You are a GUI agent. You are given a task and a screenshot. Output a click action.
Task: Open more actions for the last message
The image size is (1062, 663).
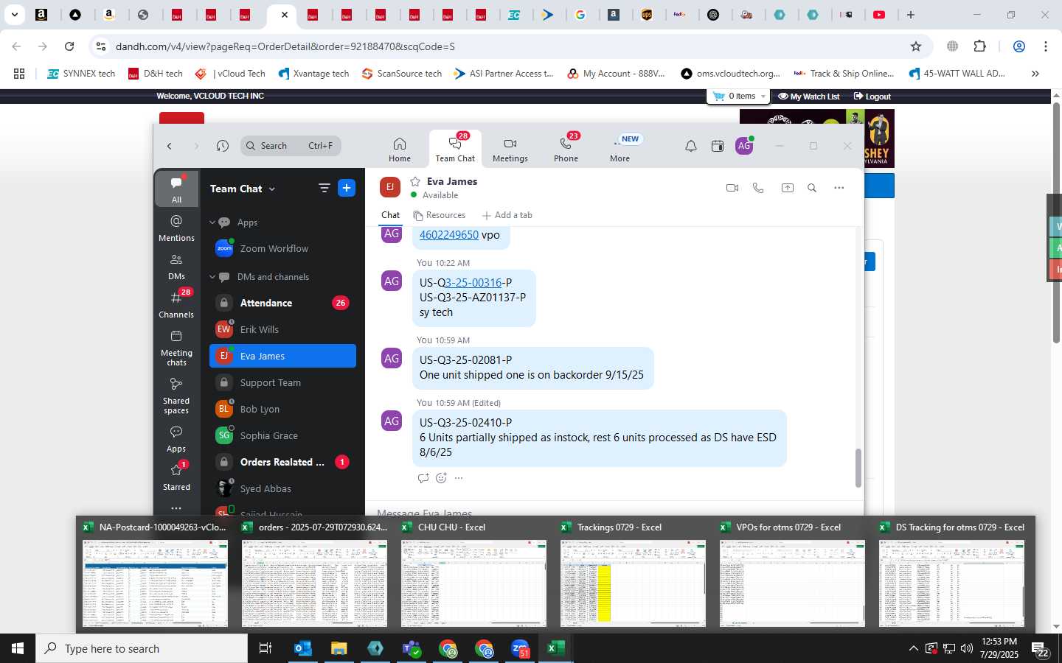[x=459, y=478]
